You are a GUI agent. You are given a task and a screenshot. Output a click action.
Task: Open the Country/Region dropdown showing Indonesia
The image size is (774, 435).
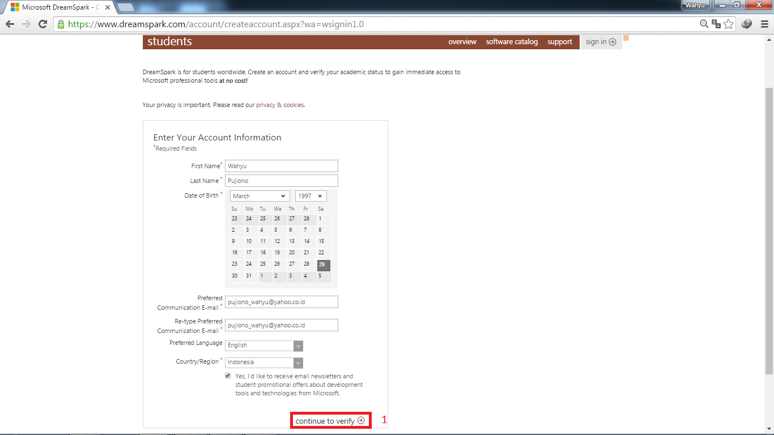point(264,362)
